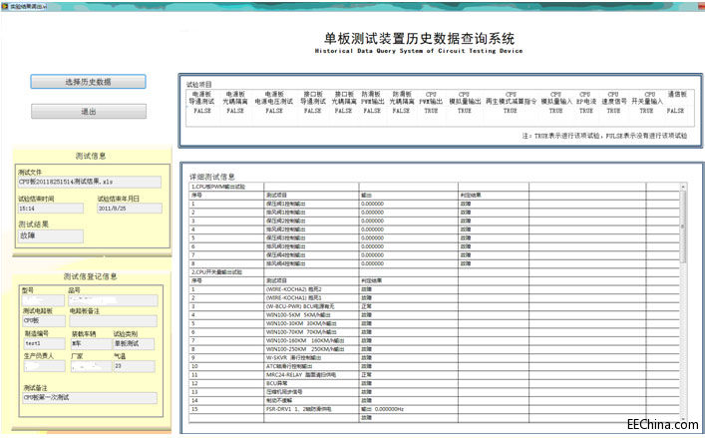Image resolution: width=705 pixels, height=438 pixels.
Task: Click the 选择历史数据 button
Action: point(88,82)
